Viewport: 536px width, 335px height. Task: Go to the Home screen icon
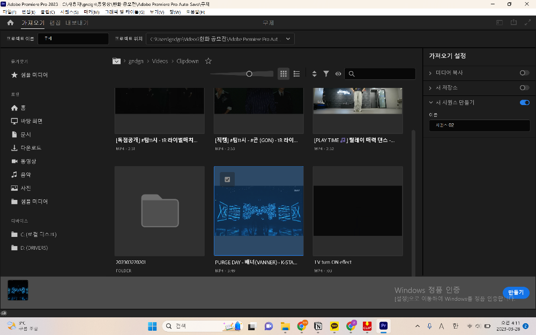point(10,23)
